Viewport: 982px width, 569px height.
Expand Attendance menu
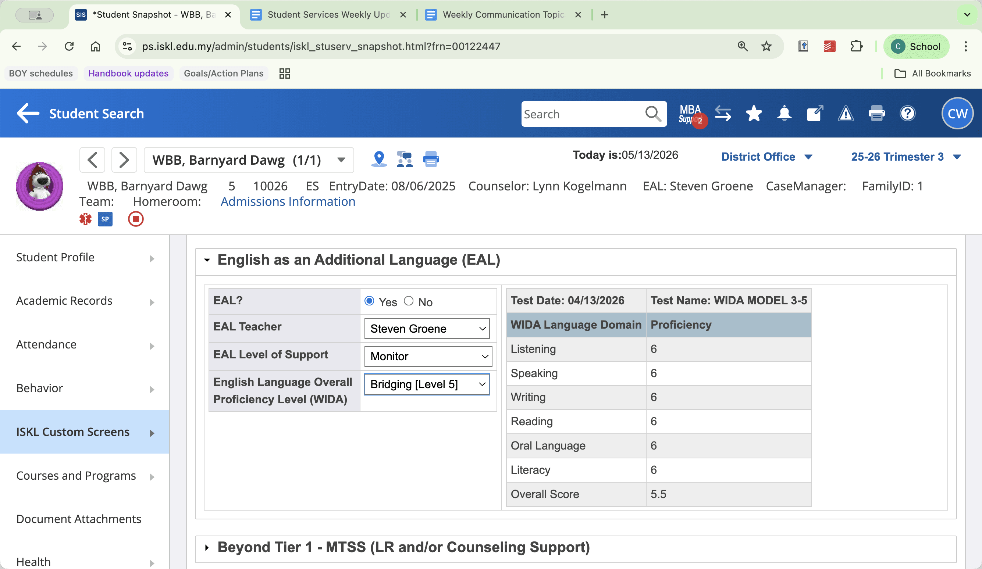(85, 345)
